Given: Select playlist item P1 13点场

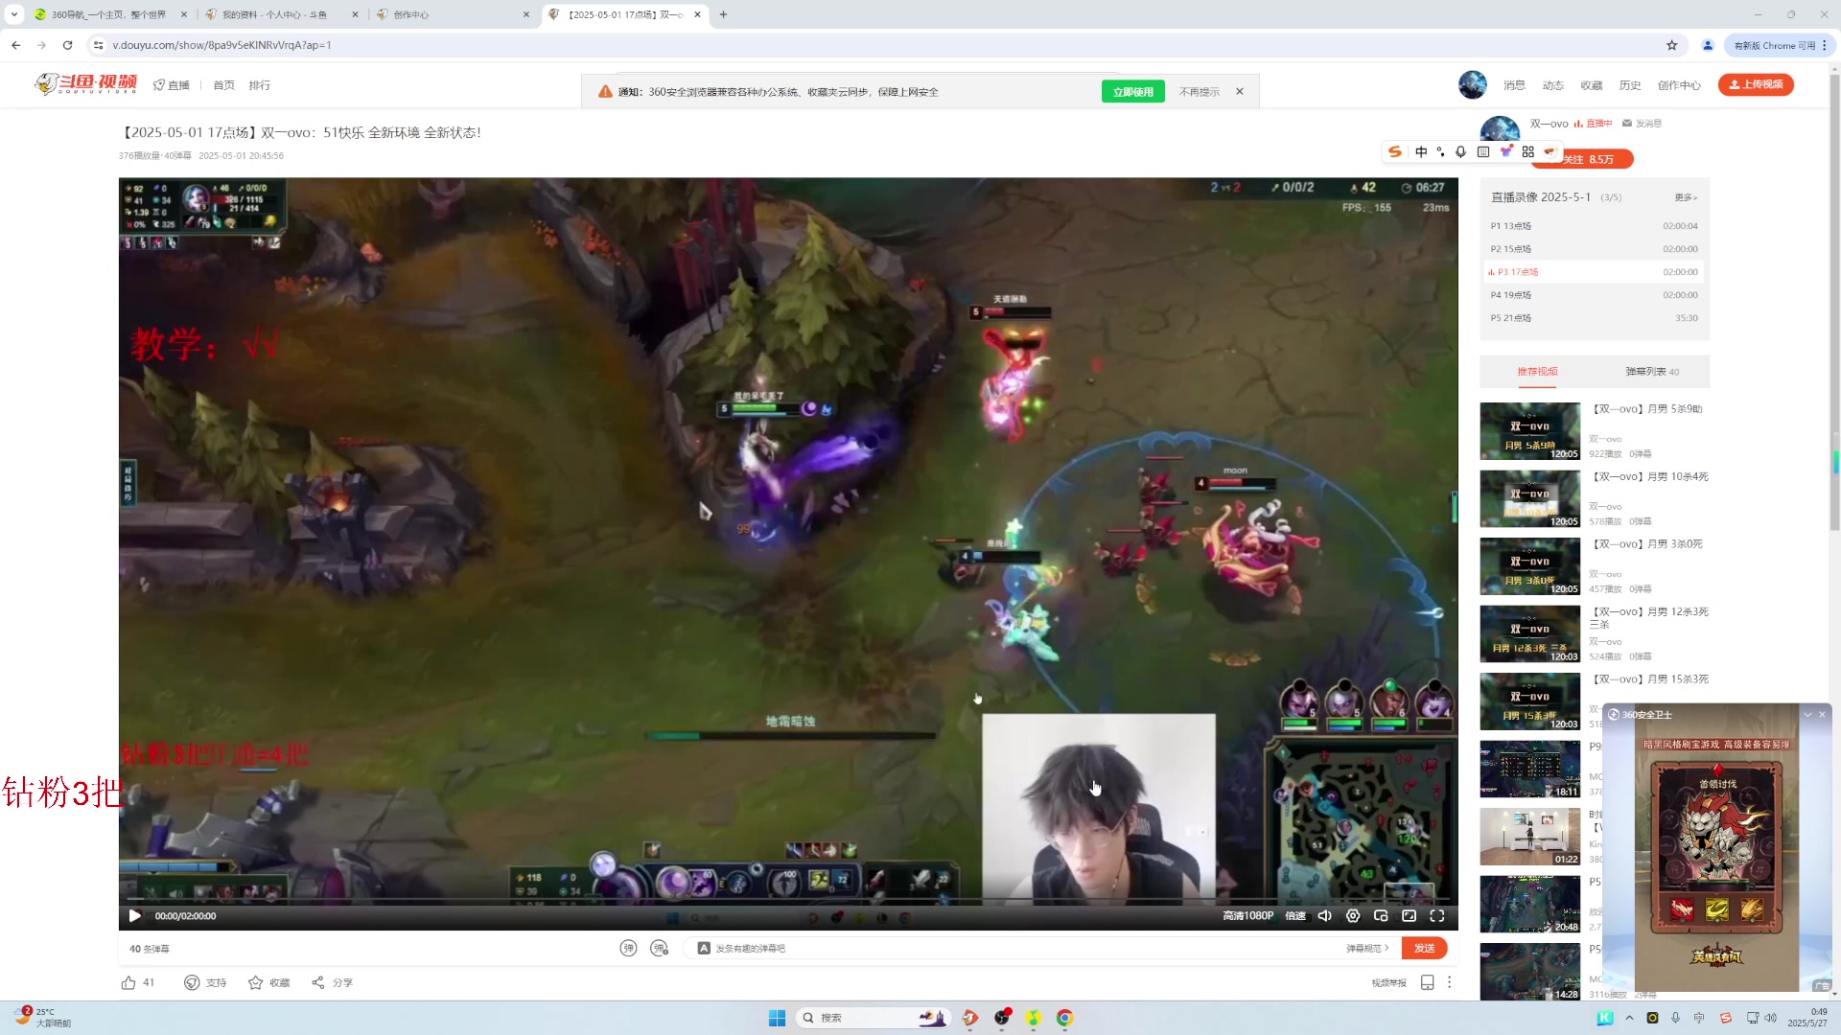Looking at the screenshot, I should (x=1594, y=226).
